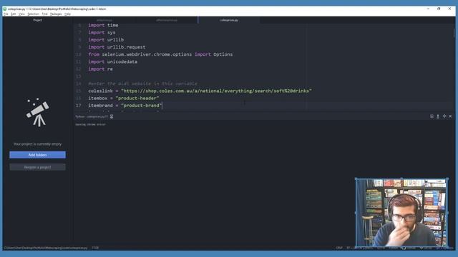Screen dimensions: 458x257
Task: Close the script output panel
Action: tap(450, 116)
